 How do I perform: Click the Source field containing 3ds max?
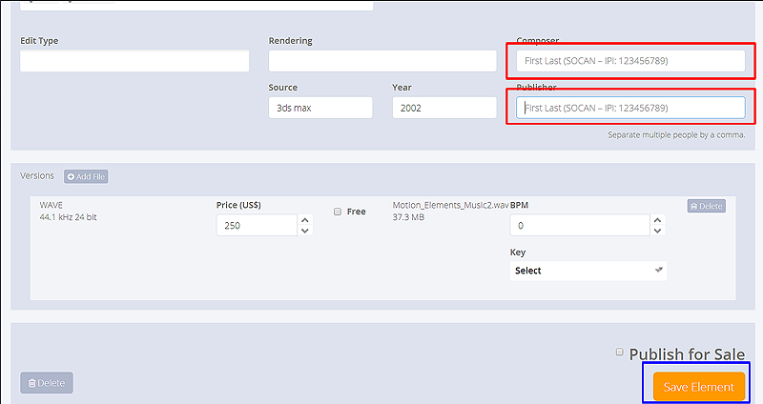(x=320, y=108)
